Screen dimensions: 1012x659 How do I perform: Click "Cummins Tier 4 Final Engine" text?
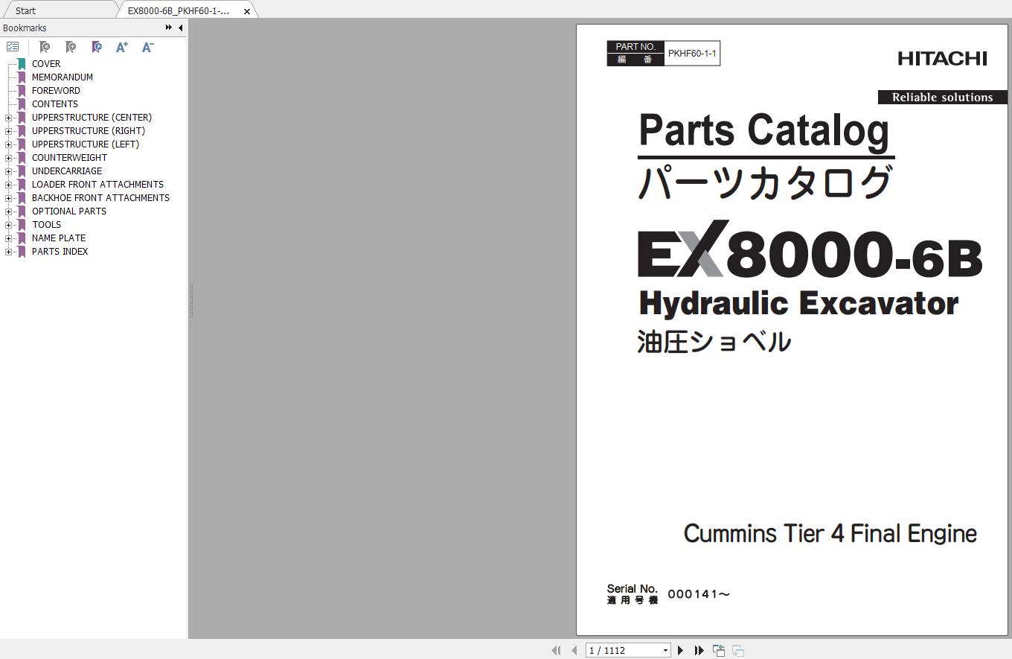[x=830, y=534]
